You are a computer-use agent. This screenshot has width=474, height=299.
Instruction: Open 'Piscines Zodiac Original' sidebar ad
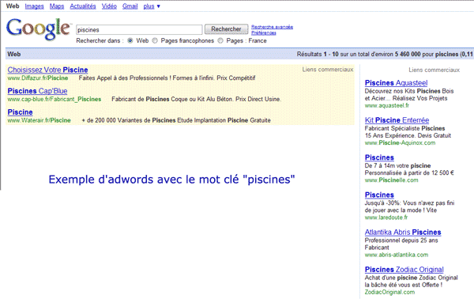404,270
